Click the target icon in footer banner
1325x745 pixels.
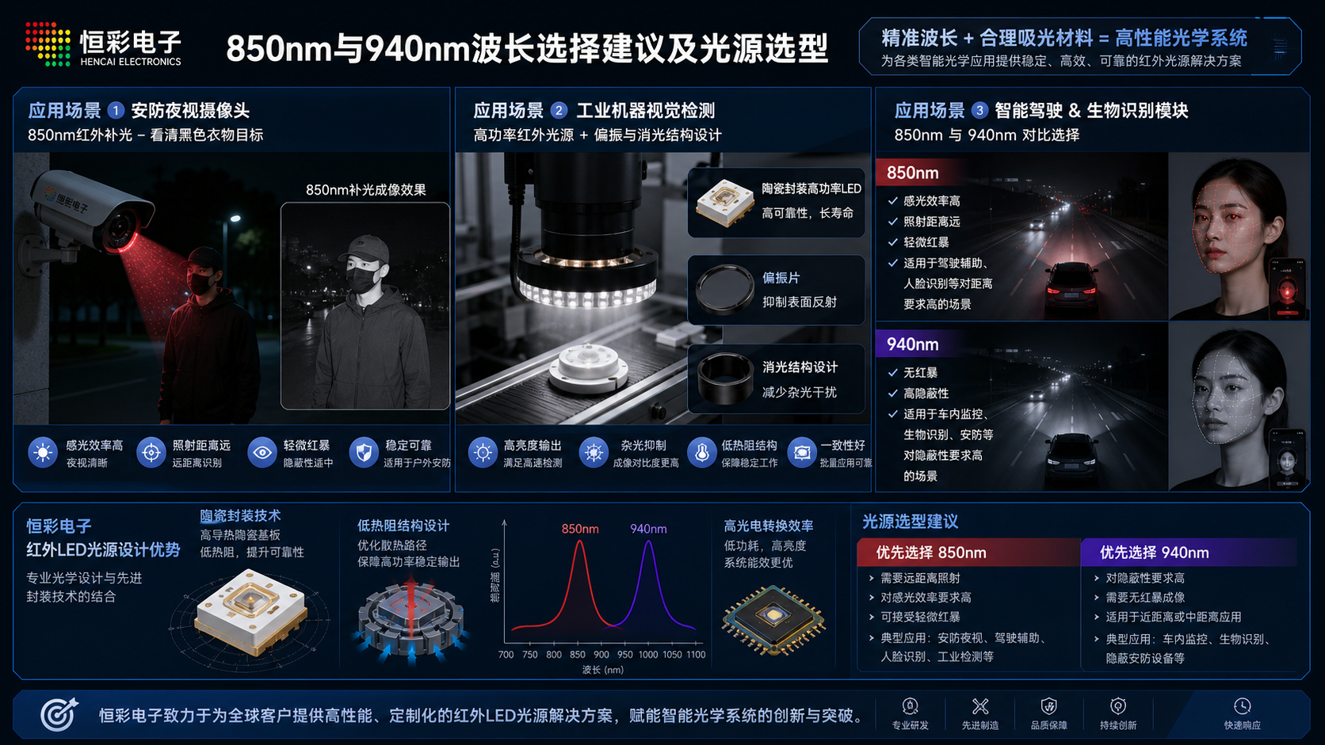pyautogui.click(x=59, y=714)
